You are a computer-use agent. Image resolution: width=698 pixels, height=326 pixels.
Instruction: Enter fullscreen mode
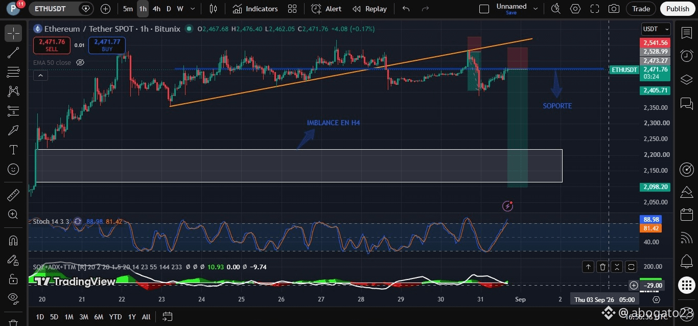pyautogui.click(x=595, y=9)
